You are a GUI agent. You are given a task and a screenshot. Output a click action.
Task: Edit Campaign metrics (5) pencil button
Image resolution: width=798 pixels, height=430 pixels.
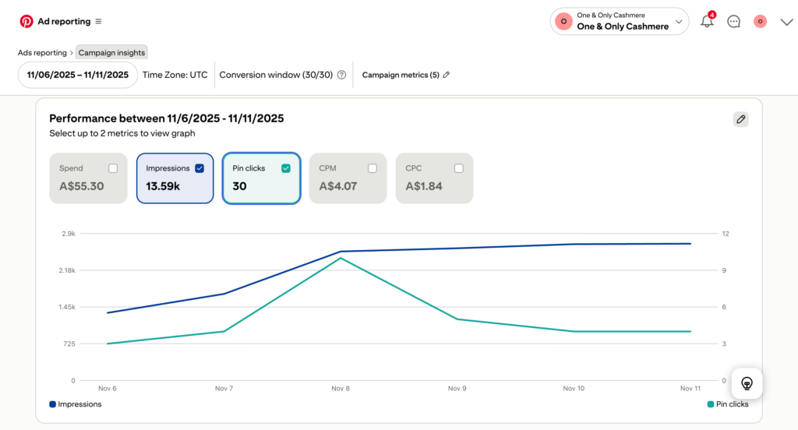tap(447, 76)
